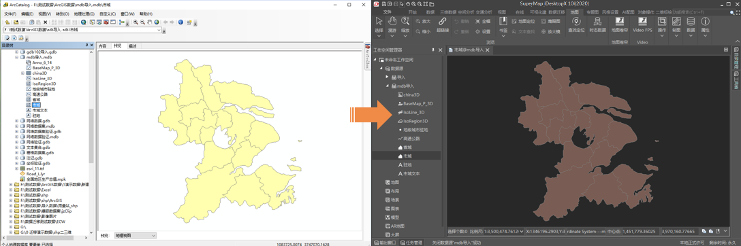Screen dimensions: 741x246
Task: Open the 开始 ribbon tab in SuperMap
Action: point(413,12)
